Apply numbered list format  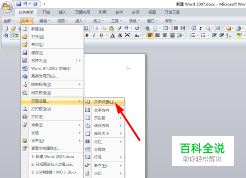[x=193, y=35]
